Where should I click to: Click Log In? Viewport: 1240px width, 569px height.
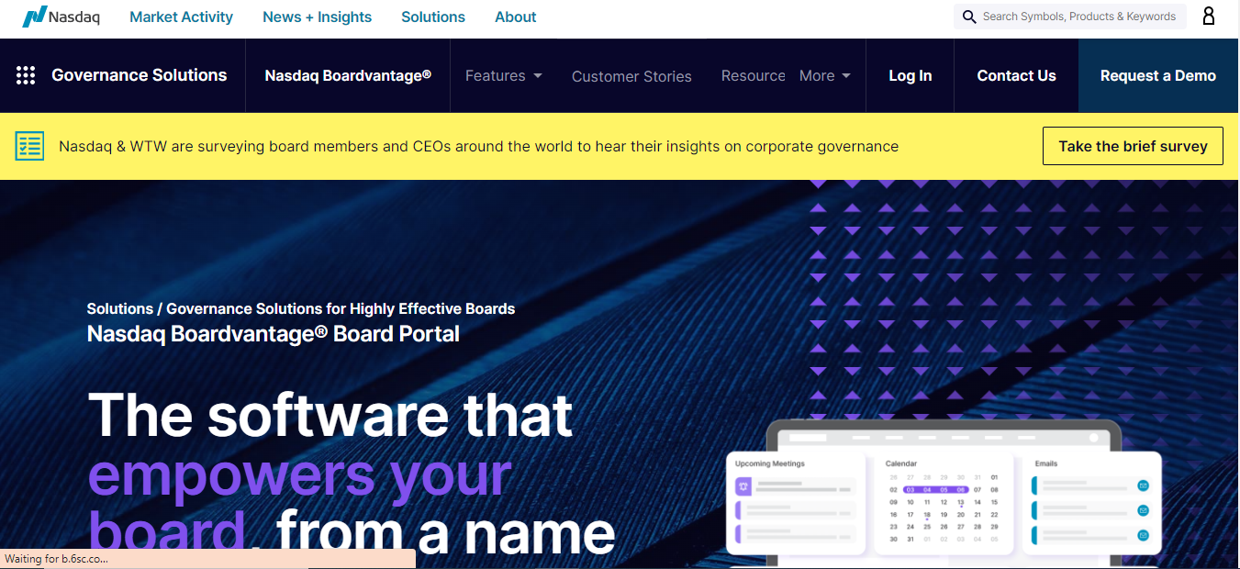pos(910,75)
